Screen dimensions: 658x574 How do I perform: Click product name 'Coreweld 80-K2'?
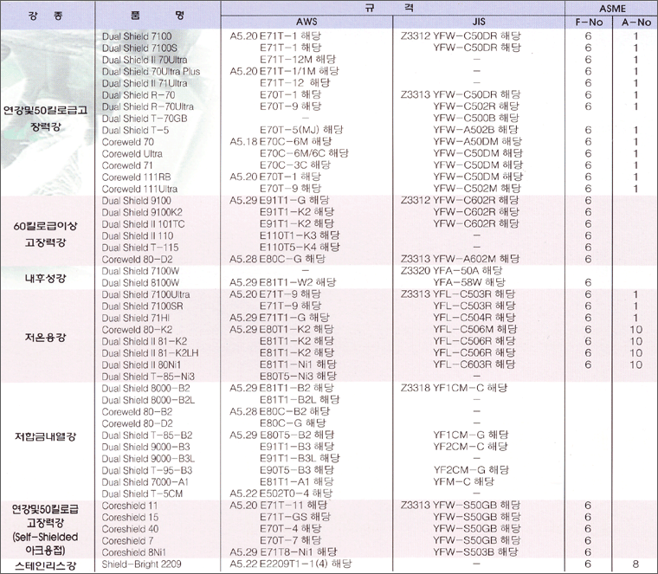[137, 330]
